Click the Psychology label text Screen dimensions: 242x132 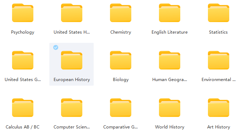pyautogui.click(x=23, y=32)
